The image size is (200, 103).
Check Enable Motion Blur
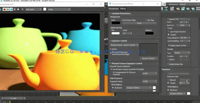pyautogui.click(x=168, y=64)
